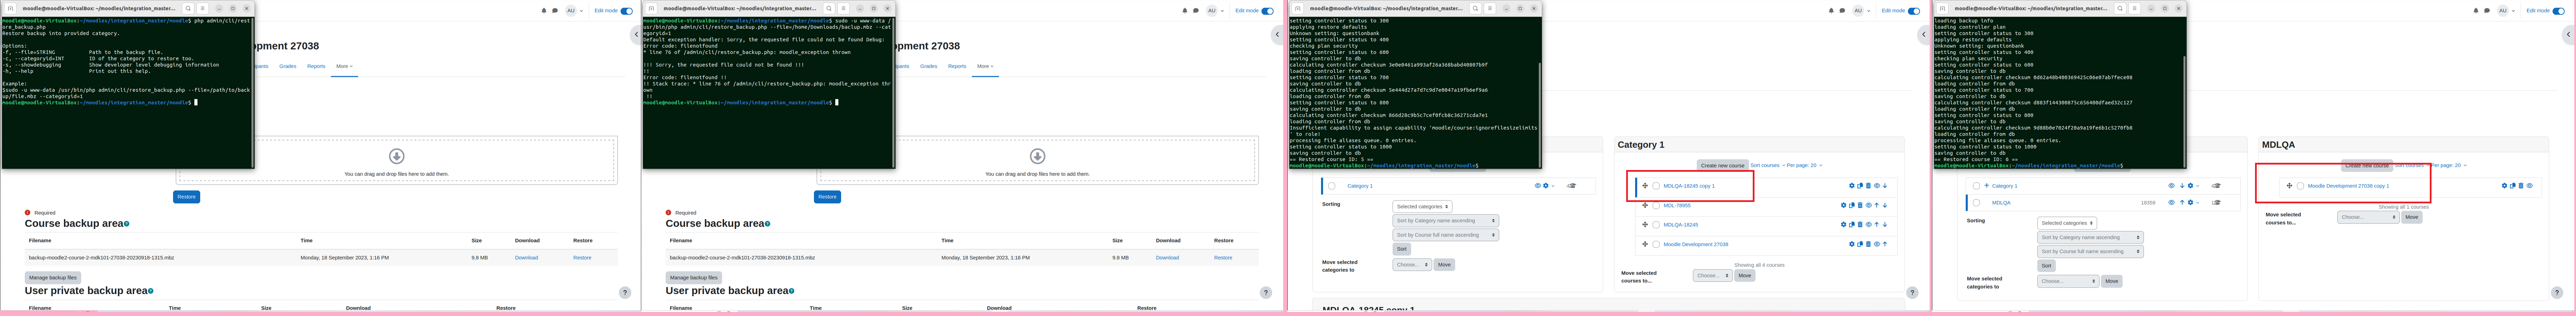Open Selected categories dropdown in third panel

point(1422,207)
